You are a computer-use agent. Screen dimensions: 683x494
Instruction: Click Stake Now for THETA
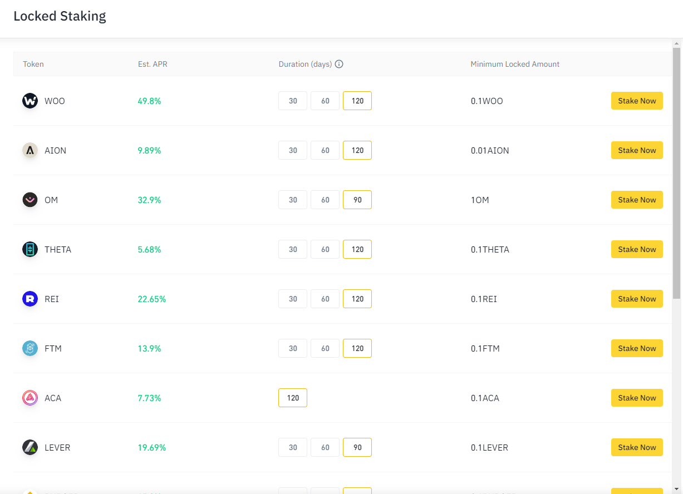pyautogui.click(x=637, y=249)
